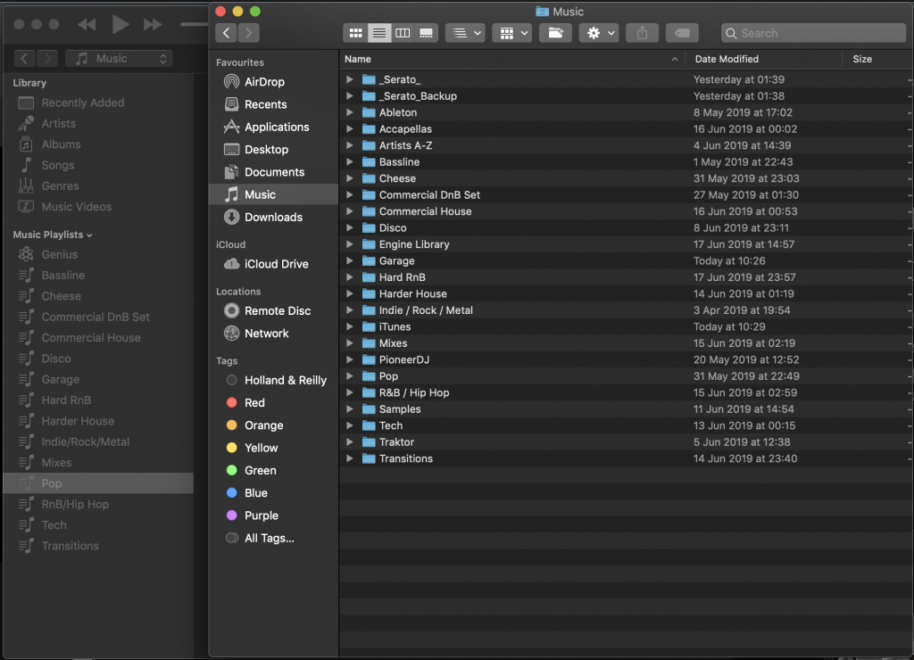Click inside the Search field
This screenshot has width=914, height=660.
click(x=812, y=32)
